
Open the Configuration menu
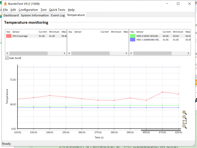point(28,10)
